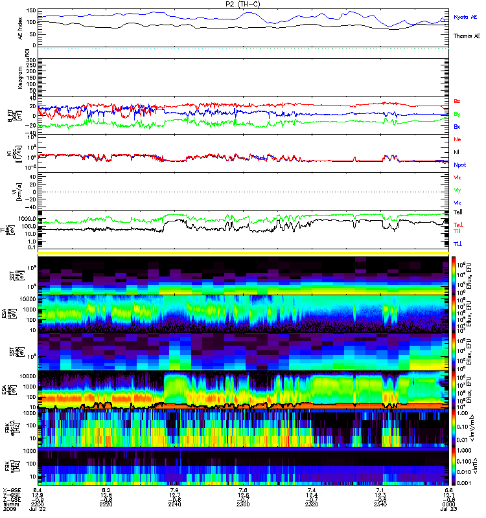
Task: Select the "Themis AE" legend label
Action: click(467, 36)
